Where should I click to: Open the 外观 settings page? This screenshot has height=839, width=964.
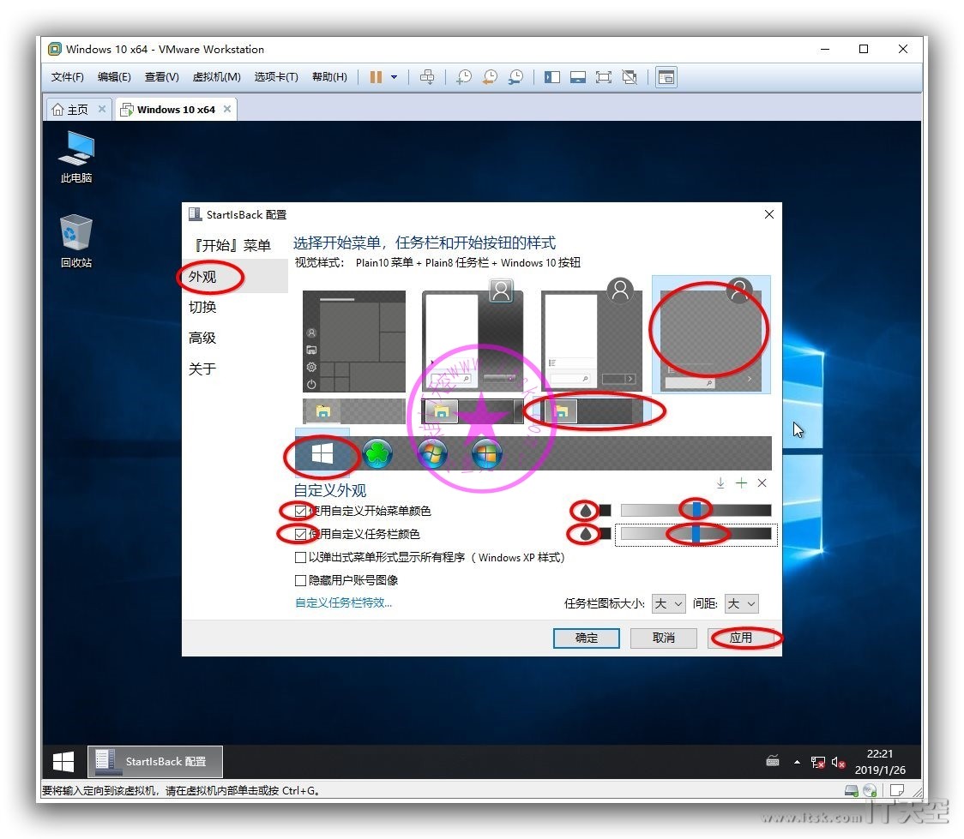[235, 277]
